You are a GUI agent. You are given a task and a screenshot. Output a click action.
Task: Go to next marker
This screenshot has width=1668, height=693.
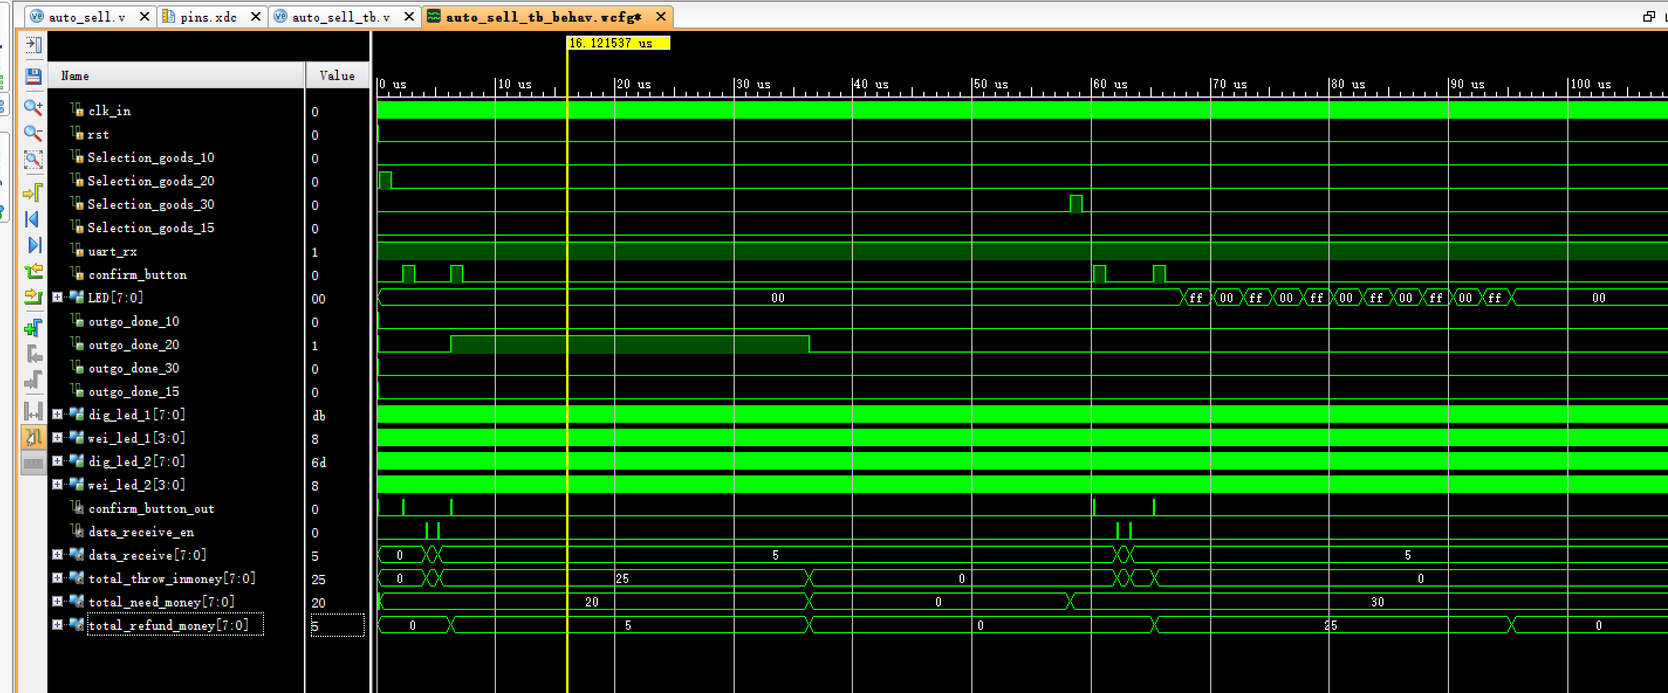(33, 380)
